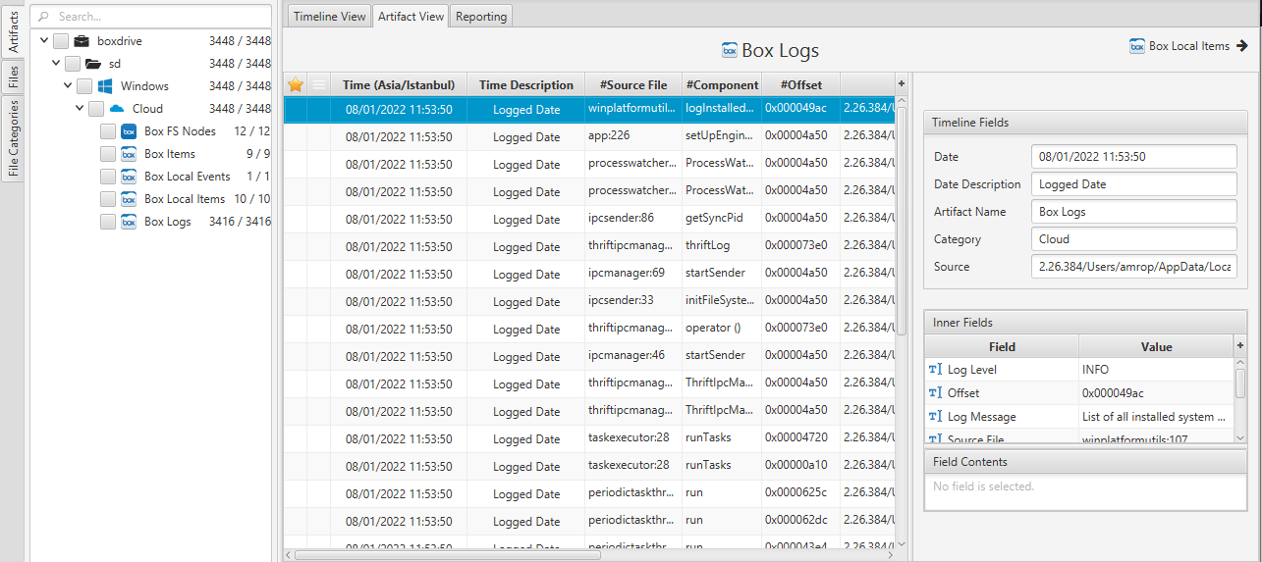Tick the Cloud checkbox
This screenshot has height=562, width=1262.
tap(96, 109)
